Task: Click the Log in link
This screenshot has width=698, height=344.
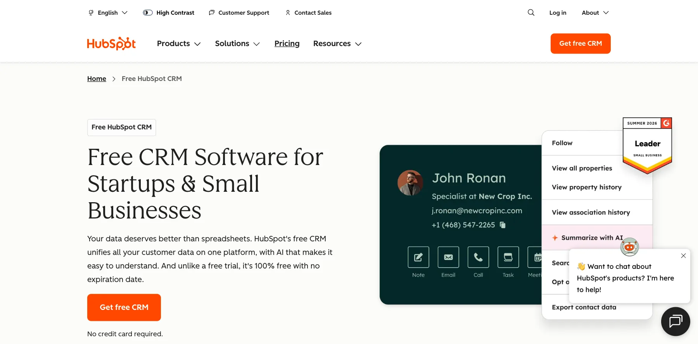Action: [558, 13]
